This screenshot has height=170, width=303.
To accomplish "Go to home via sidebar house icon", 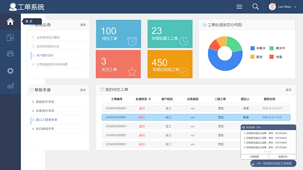I will point(10,22).
